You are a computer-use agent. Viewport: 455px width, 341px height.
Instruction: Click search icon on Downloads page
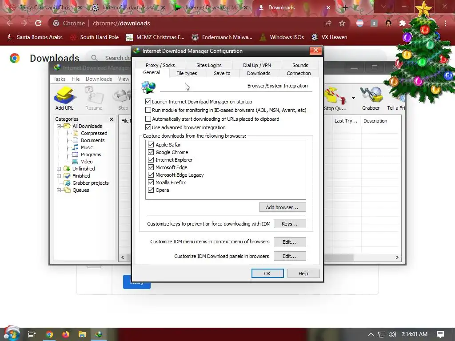(94, 58)
